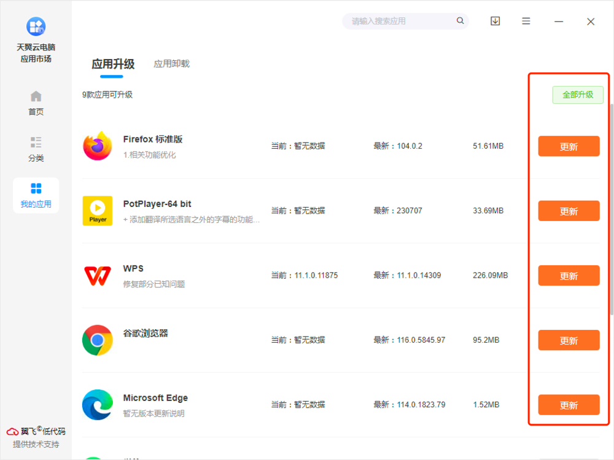Click Firefox note 1.相关功能优化

pos(149,155)
